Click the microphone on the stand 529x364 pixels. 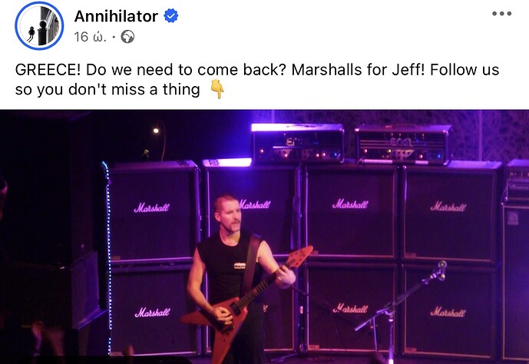pos(441,270)
